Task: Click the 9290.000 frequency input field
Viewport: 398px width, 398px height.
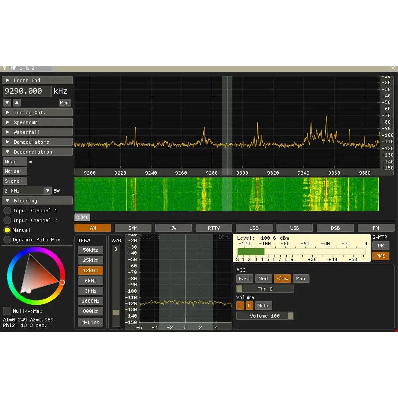Action: (x=27, y=91)
